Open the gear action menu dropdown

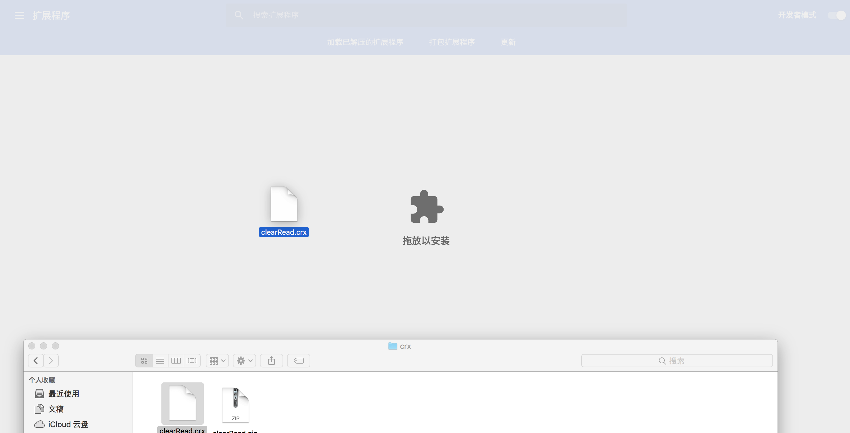tap(244, 361)
